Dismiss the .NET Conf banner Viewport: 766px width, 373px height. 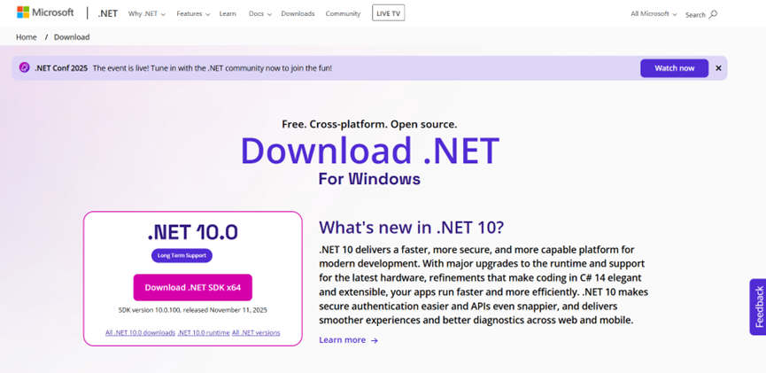pos(718,68)
